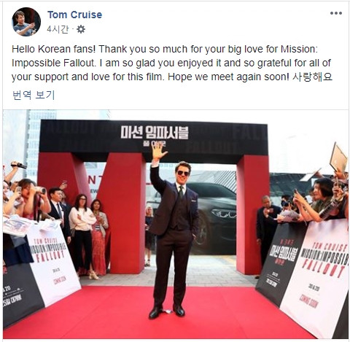Open the 4시간 timestamp permalink
This screenshot has width=350, height=342.
[58, 29]
